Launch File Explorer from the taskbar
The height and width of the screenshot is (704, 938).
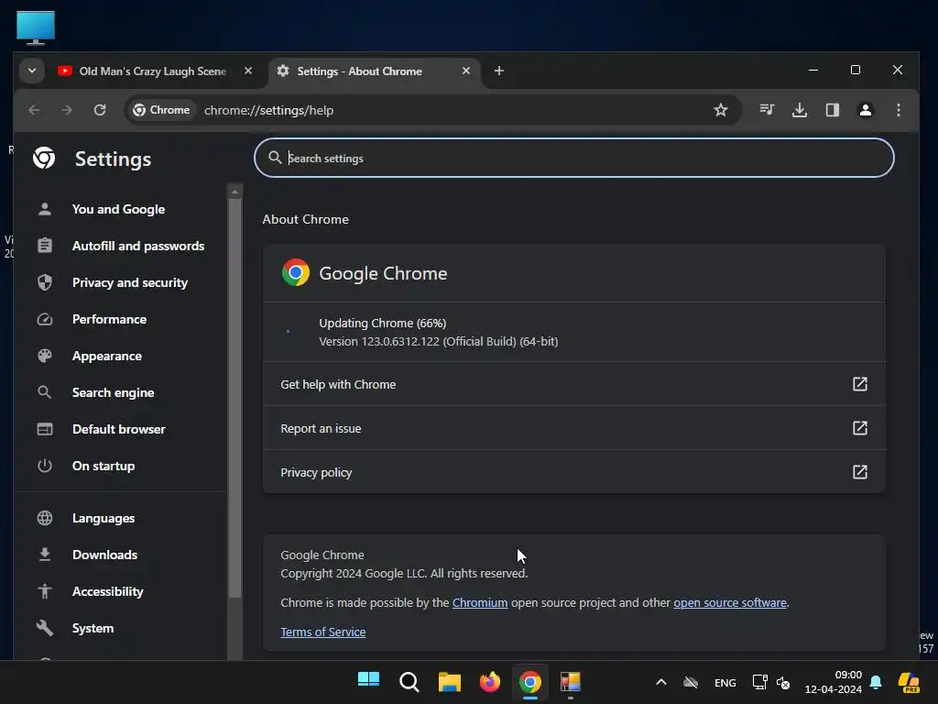(449, 682)
